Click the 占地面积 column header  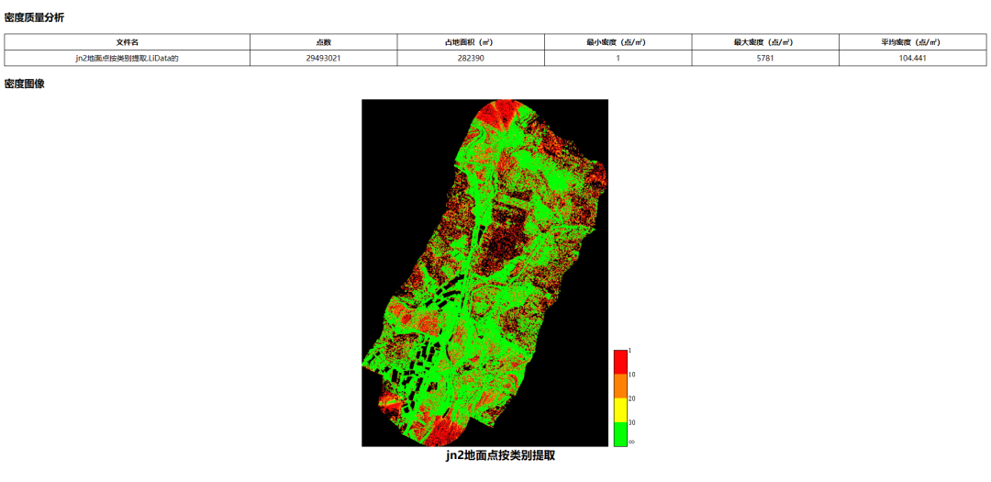point(471,42)
